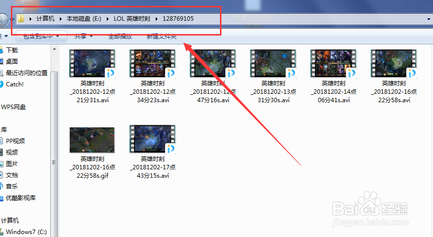This screenshot has height=237, width=433.
Task: Click 全部播放 in the toolbar
Action: (x=120, y=37)
